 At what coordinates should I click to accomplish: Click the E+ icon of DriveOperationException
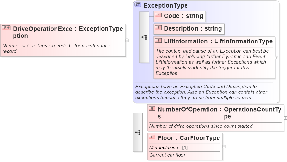click(6, 28)
